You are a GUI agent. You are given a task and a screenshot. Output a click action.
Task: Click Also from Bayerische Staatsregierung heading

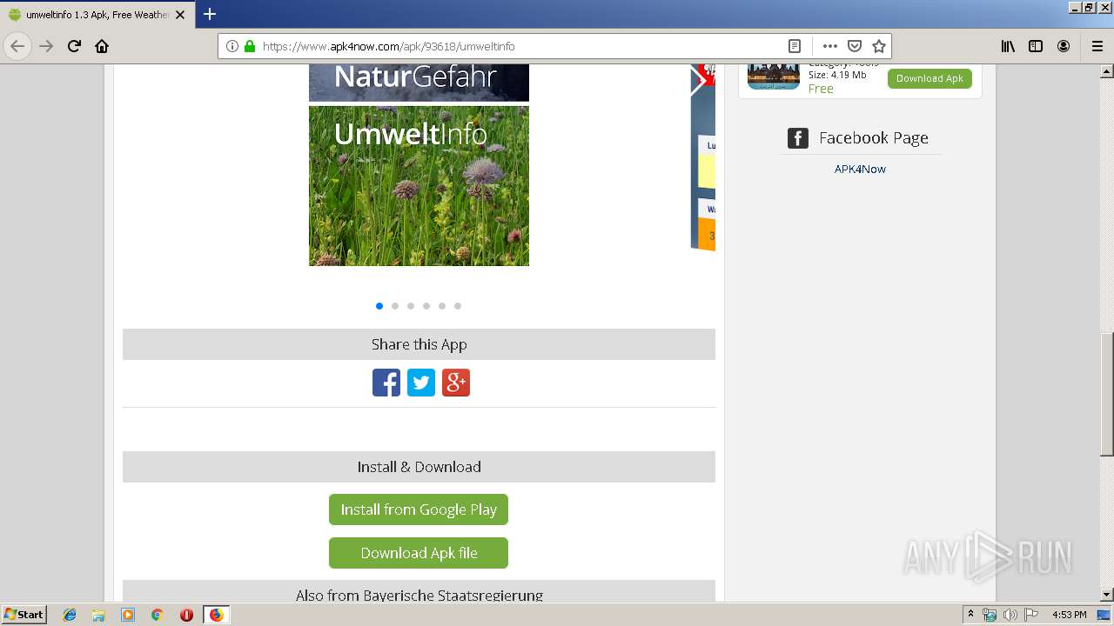point(419,595)
